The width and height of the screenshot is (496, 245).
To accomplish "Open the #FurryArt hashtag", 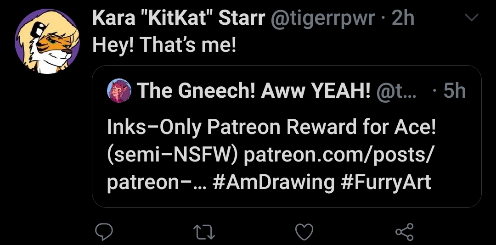I will coord(386,183).
